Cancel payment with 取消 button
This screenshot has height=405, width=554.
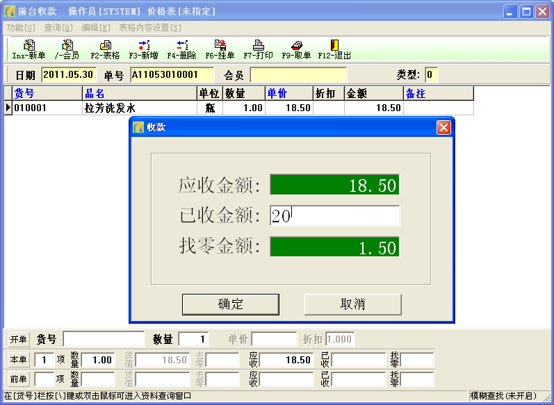pyautogui.click(x=352, y=304)
